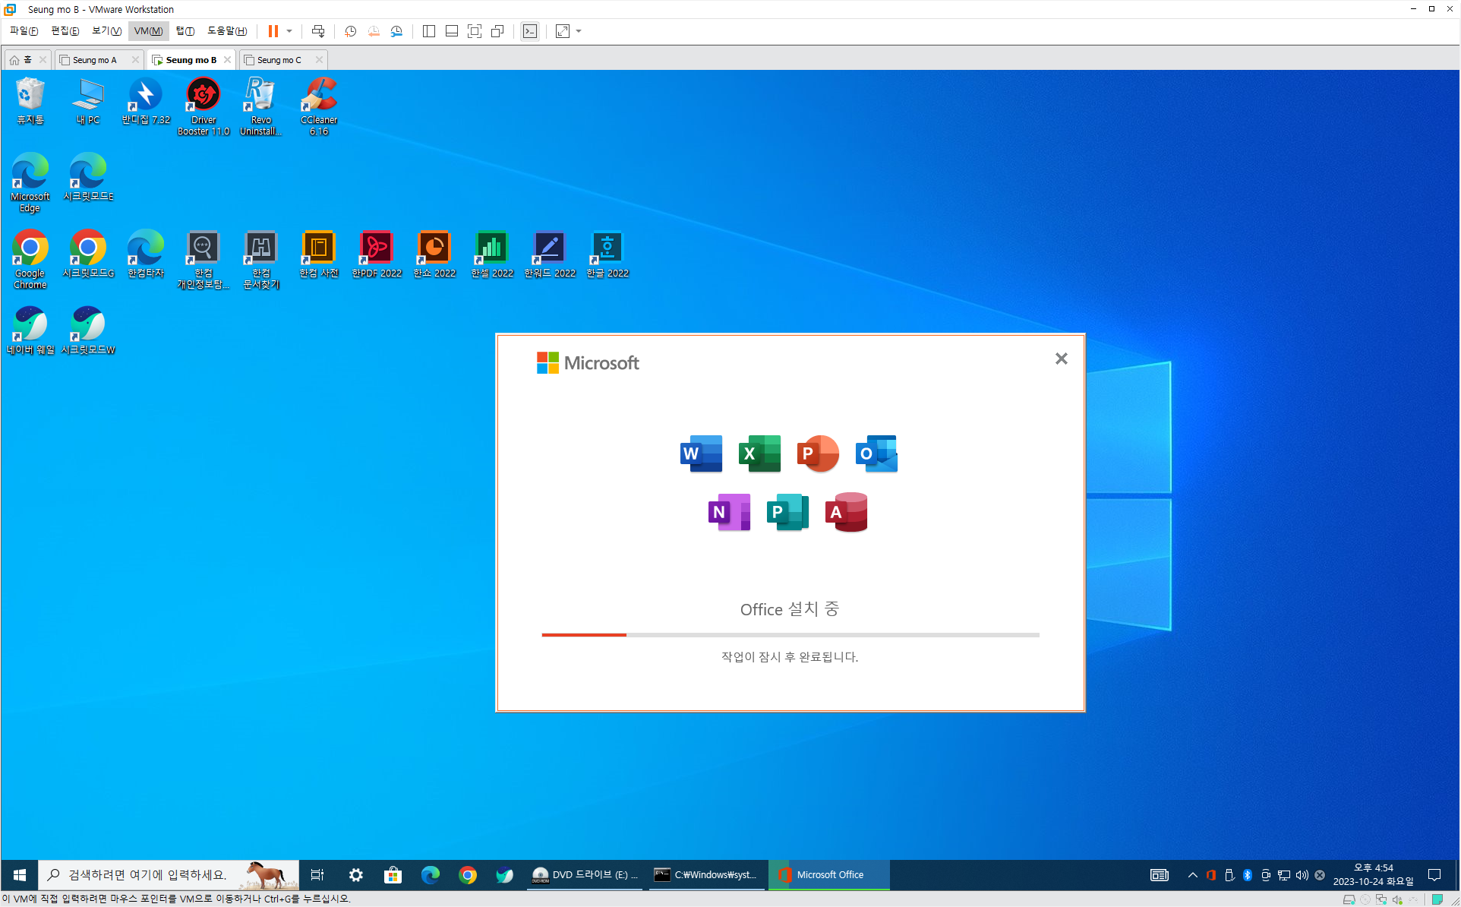
Task: Open the Recycle Bin desktop icon
Action: [x=30, y=100]
